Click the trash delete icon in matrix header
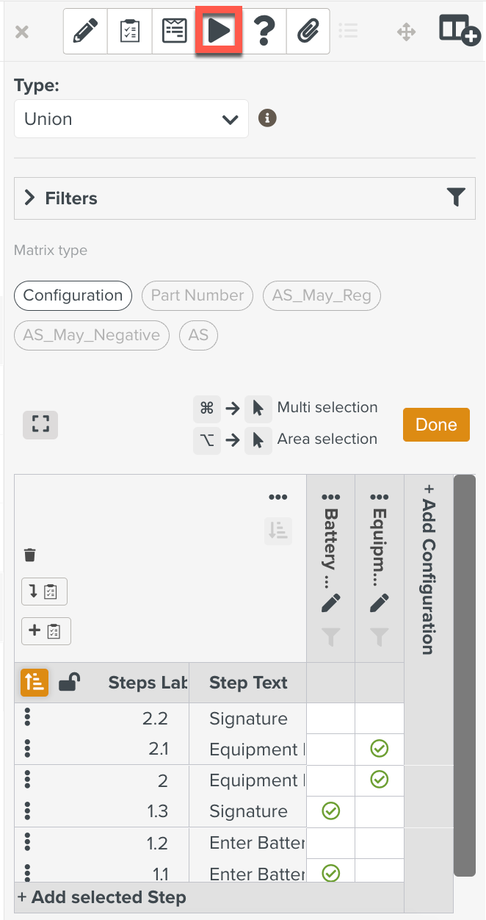 point(30,555)
